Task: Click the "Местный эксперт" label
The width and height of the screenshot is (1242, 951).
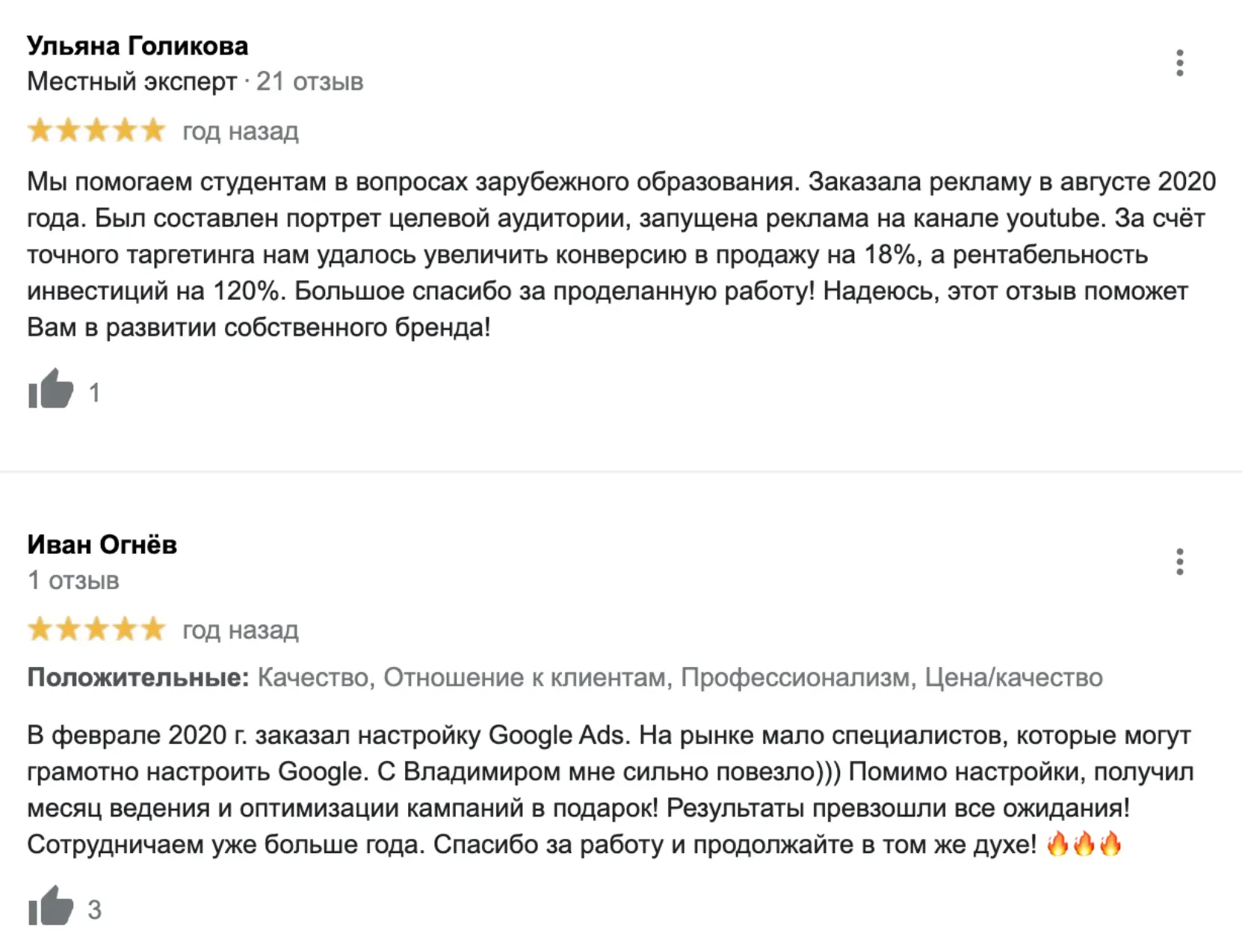Action: tap(132, 81)
